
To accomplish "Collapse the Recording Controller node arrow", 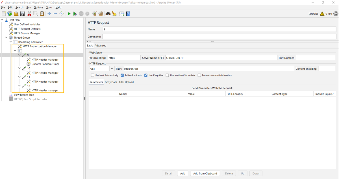I will coord(11,42).
